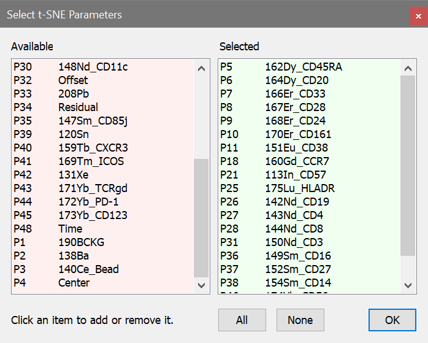Remove 162Dy_CD45RA from Selected list
This screenshot has height=343, width=428.
[303, 67]
